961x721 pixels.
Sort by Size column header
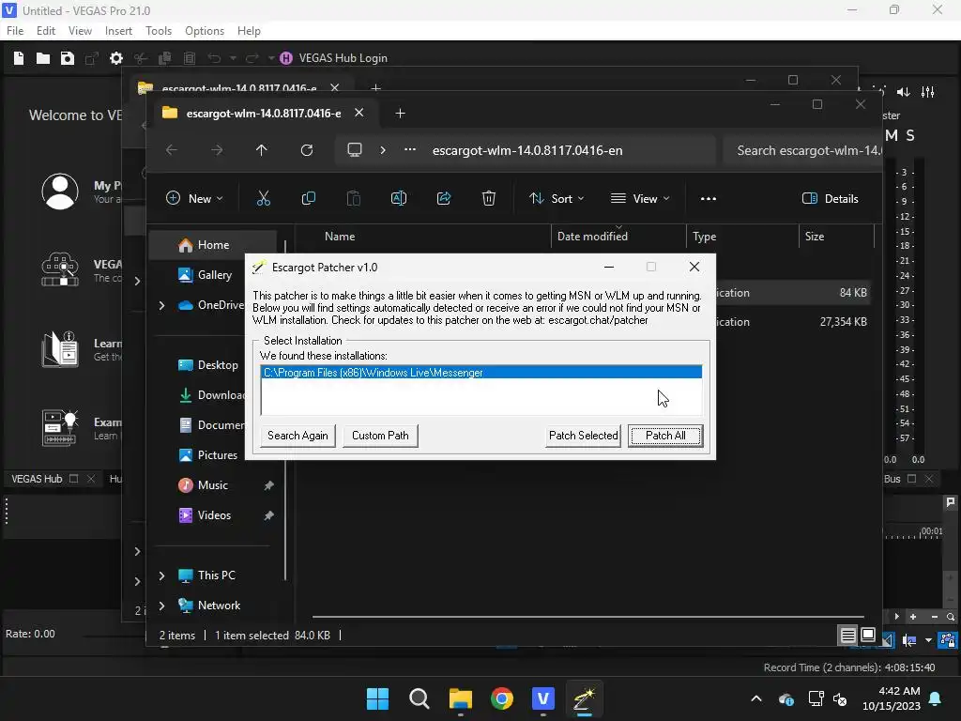click(x=815, y=237)
